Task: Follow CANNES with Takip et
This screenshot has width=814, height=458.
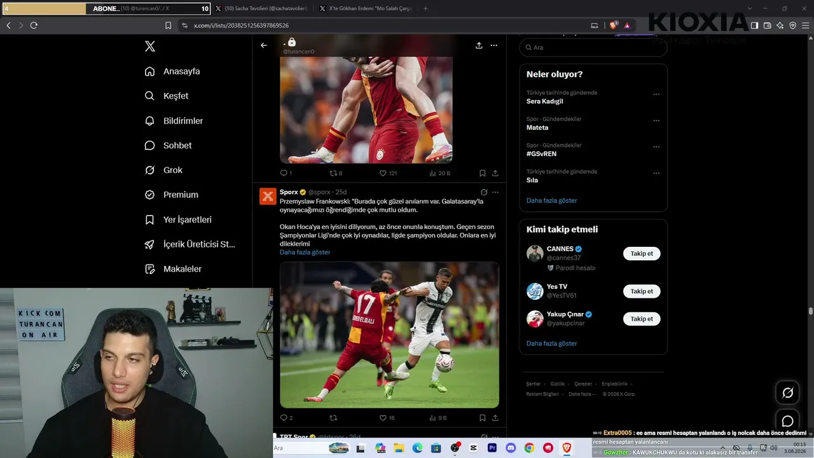Action: pyautogui.click(x=642, y=254)
